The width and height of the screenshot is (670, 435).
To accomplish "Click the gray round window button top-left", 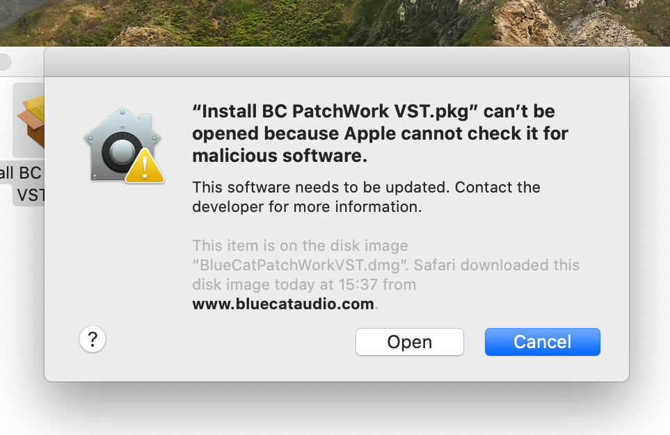I will pos(4,61).
